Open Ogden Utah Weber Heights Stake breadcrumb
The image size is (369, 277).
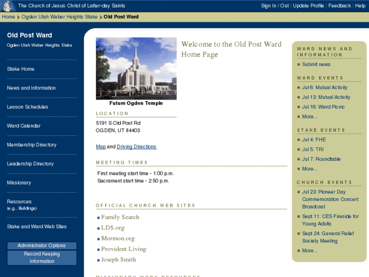[59, 17]
